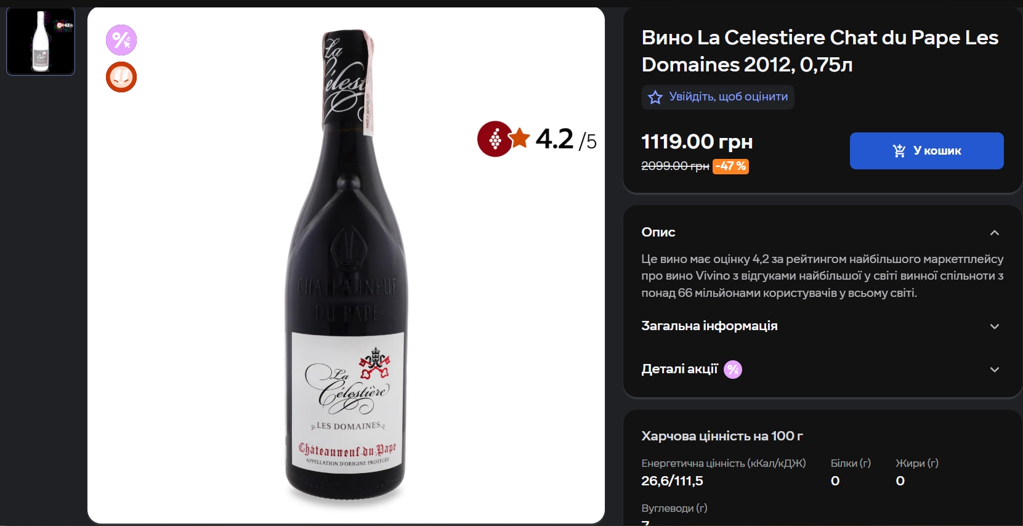The height and width of the screenshot is (526, 1023).
Task: Click the 4.2 /5 rating score
Action: click(565, 139)
